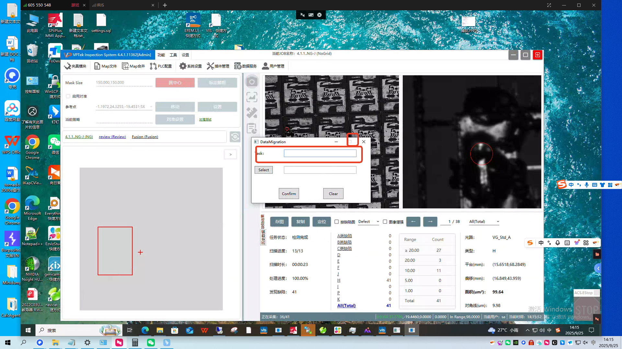Click the Map文件 toolbar icon
Screen dimensions: 622x349
[105, 66]
